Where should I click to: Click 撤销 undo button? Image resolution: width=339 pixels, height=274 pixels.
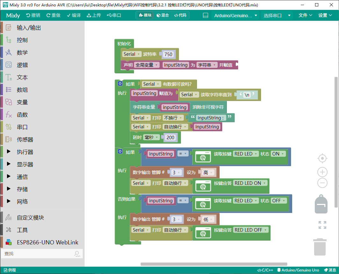[33, 15]
